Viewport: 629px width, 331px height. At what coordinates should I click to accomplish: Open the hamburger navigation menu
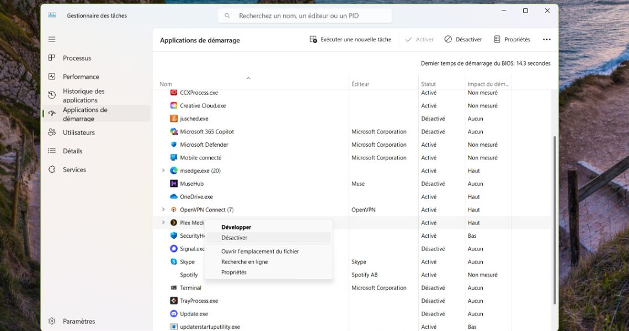click(x=52, y=39)
